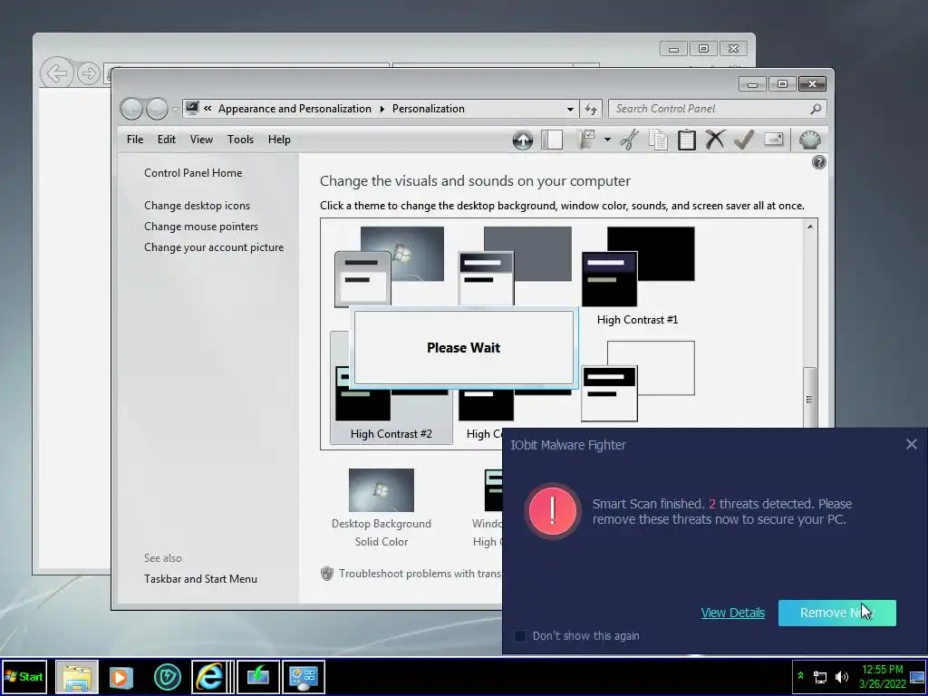Click the Paste clipboard icon
This screenshot has width=928, height=696.
687,140
